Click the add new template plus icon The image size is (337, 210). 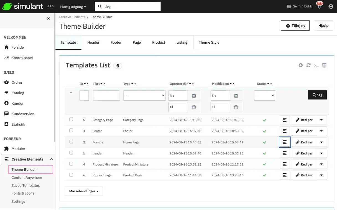[x=301, y=65]
